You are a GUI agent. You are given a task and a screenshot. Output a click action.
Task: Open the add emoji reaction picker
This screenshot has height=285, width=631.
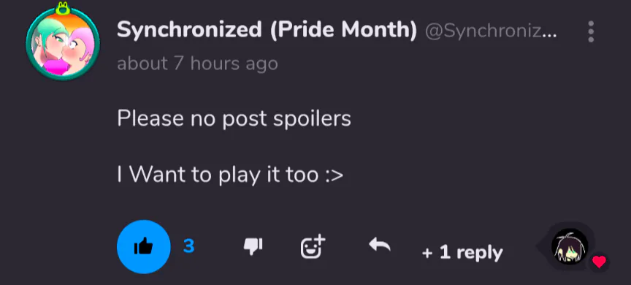313,246
